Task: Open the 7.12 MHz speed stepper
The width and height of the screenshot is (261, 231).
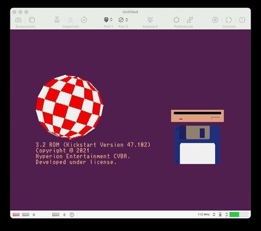Action: coord(214,214)
